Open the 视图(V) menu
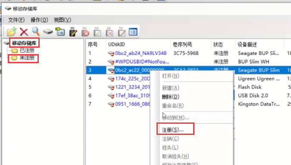 tap(63, 20)
